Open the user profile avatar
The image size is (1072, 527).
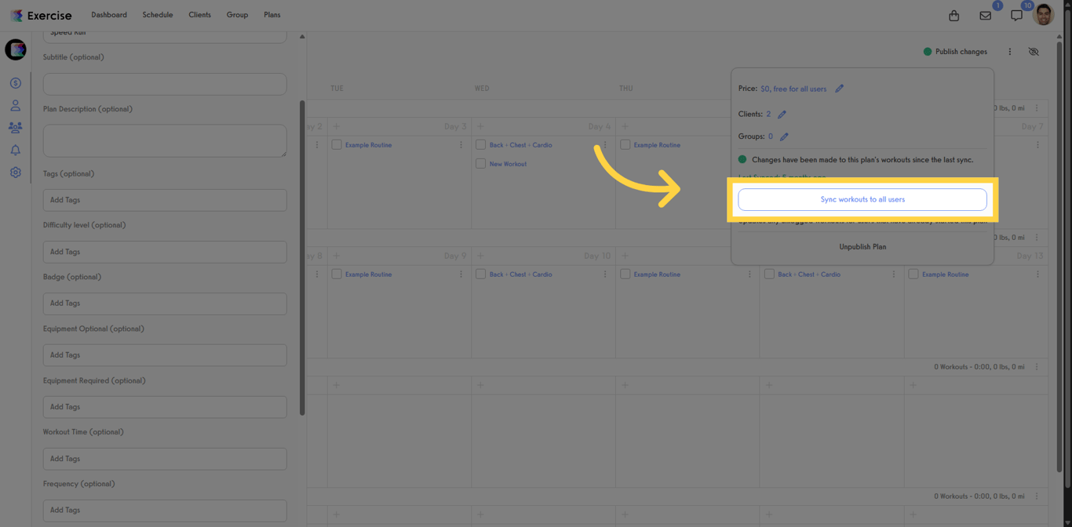(x=1044, y=14)
